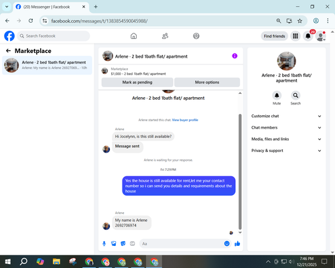Select the Arlene conversation in the list

(x=47, y=65)
